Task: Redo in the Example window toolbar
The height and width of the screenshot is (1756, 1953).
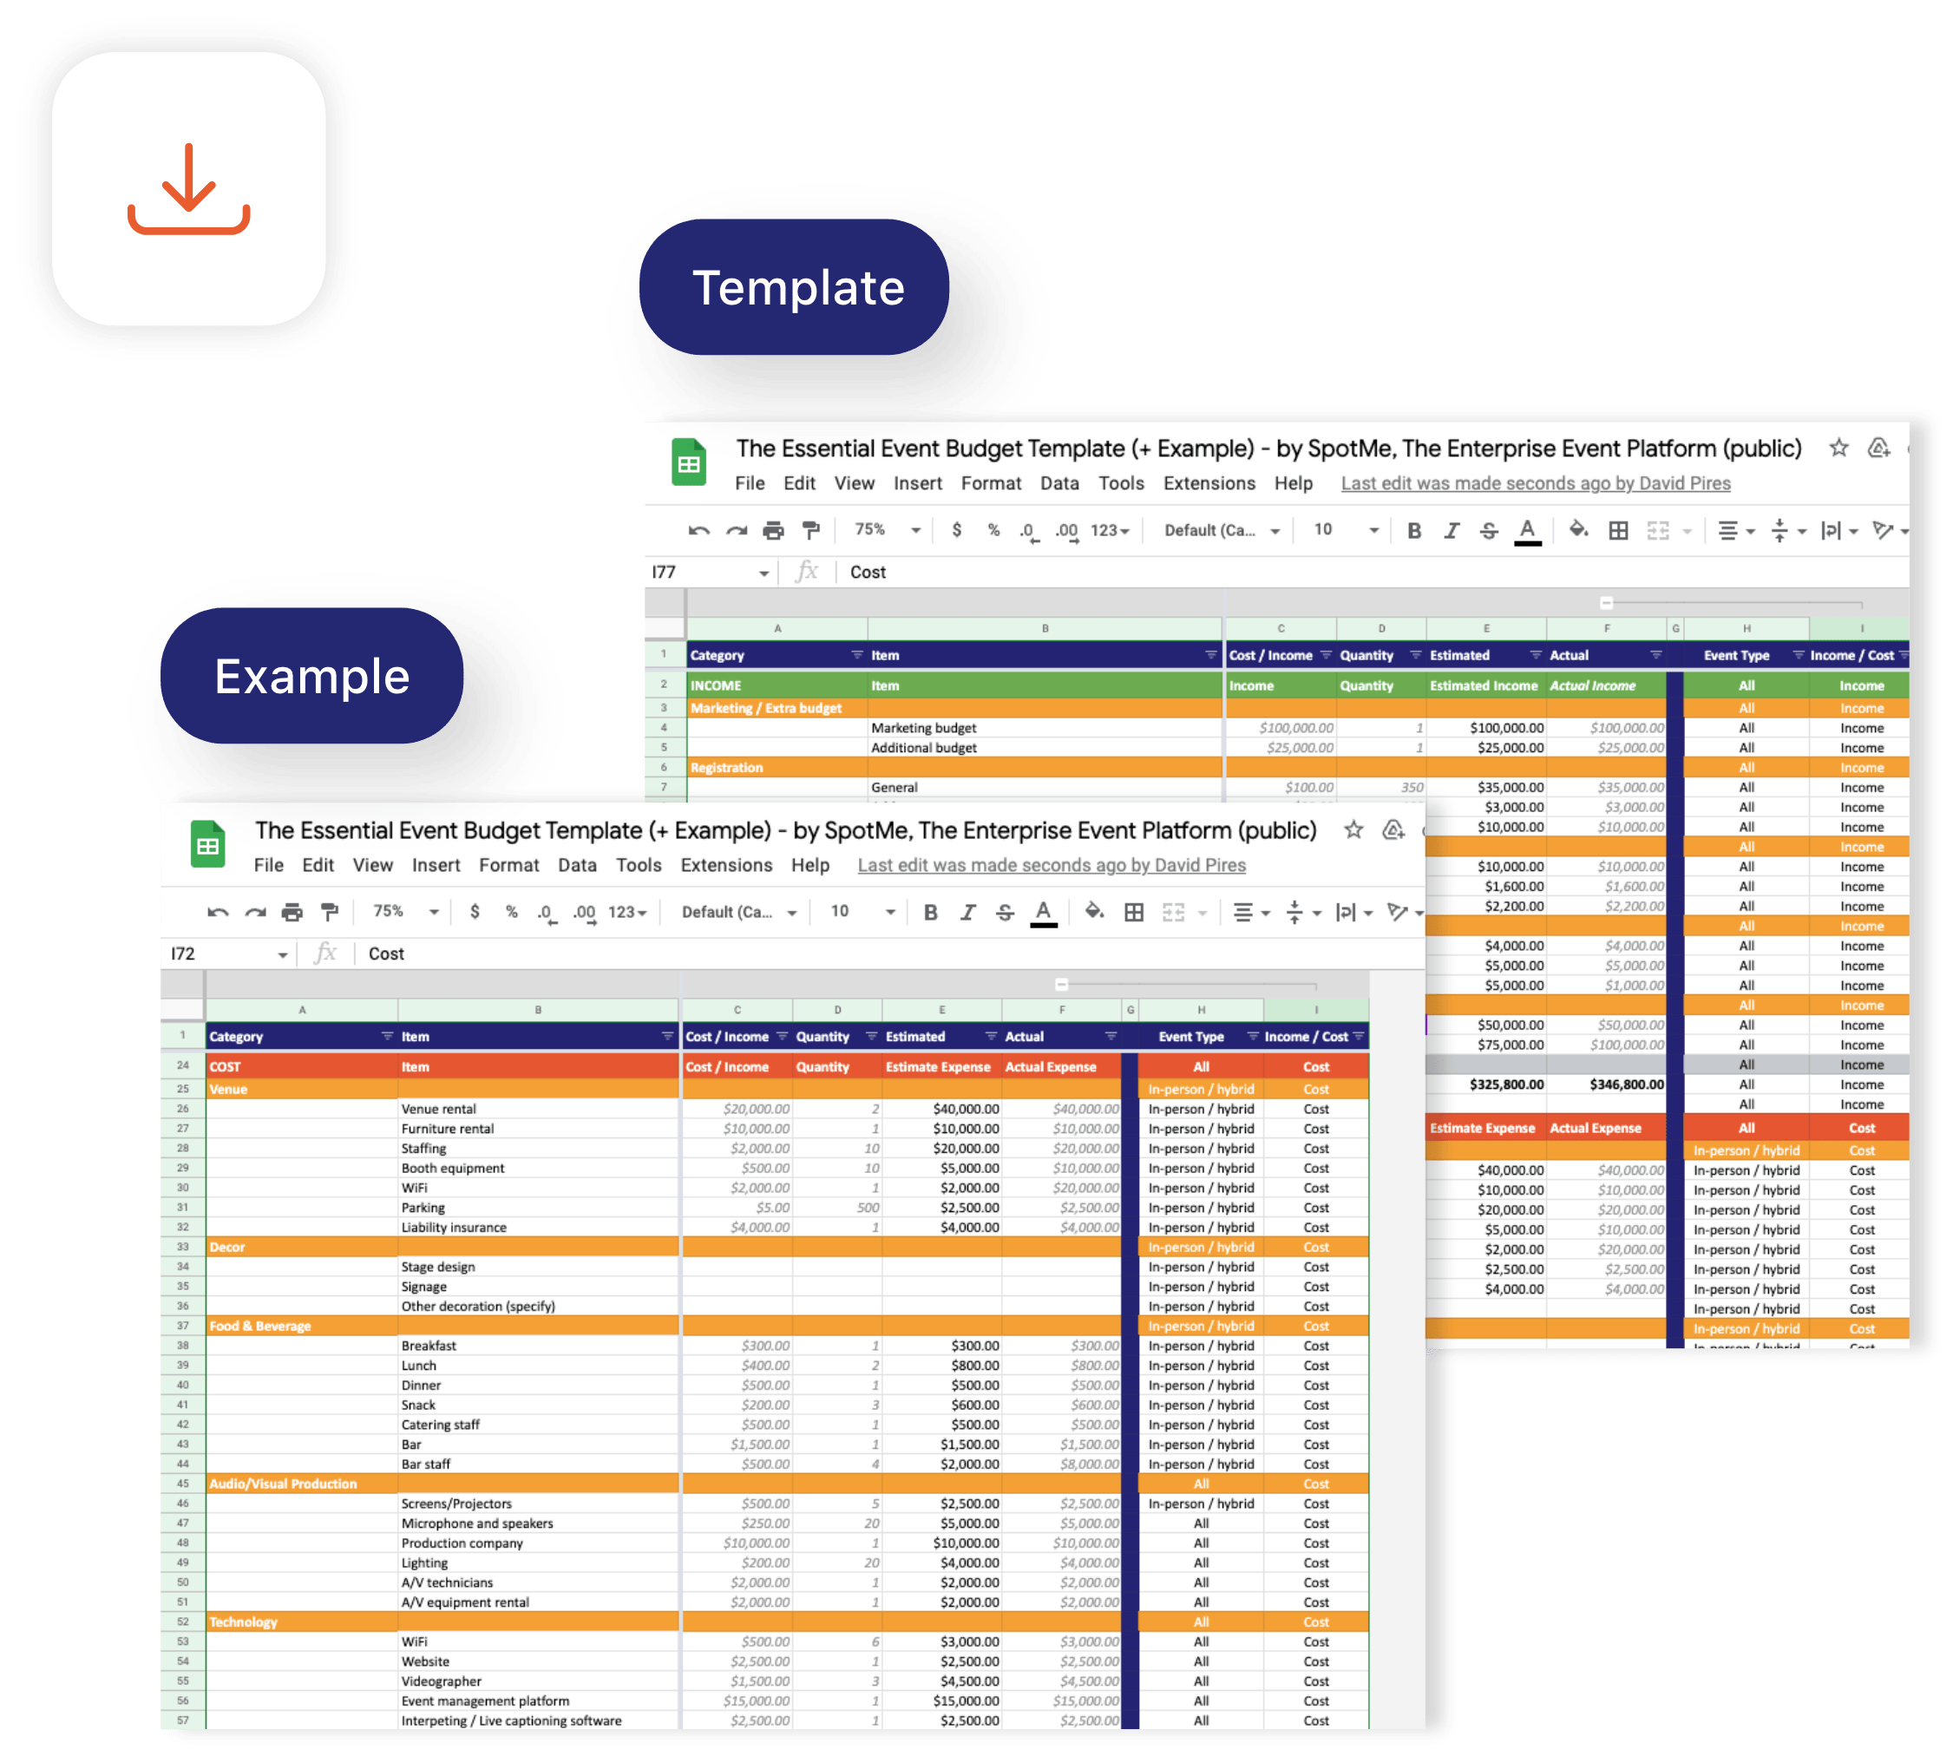Action: 255,912
